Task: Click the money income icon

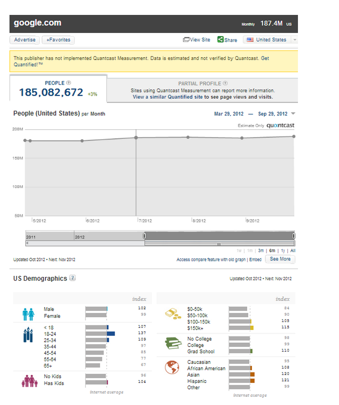Action: tap(173, 314)
